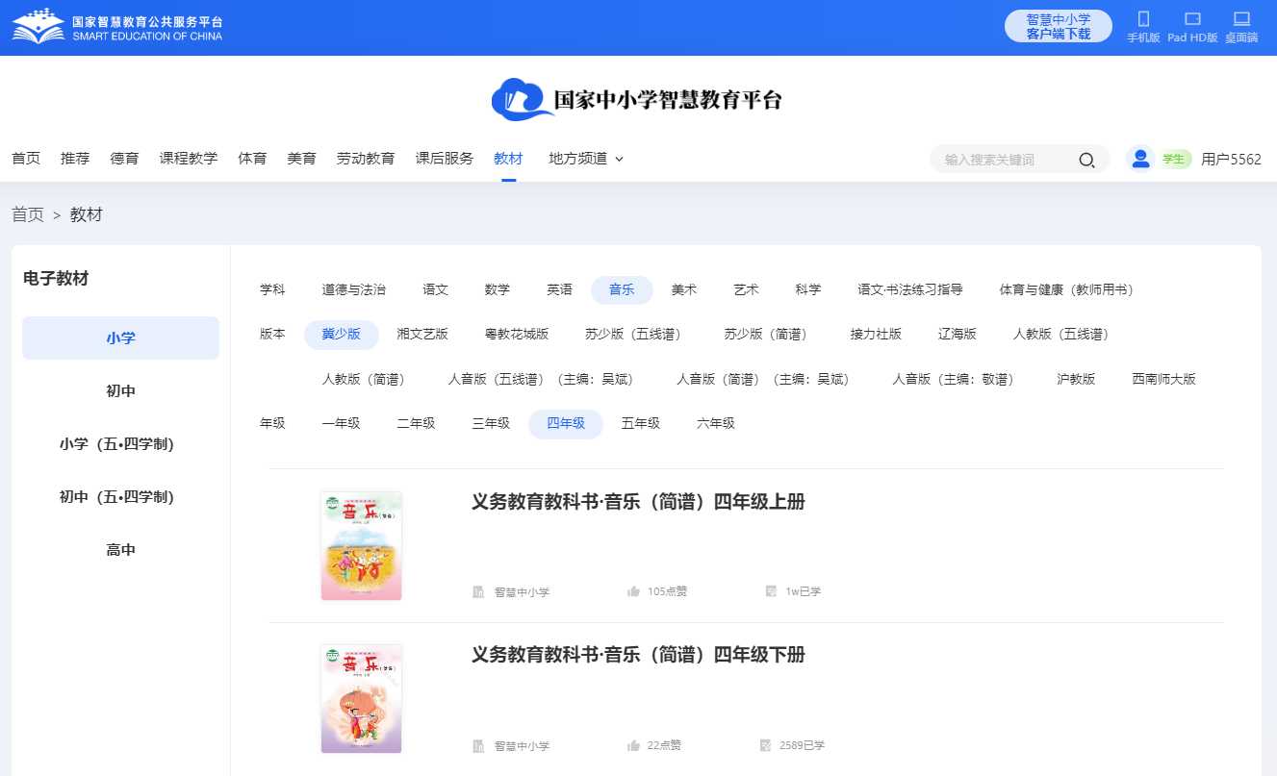Expand the 地方频道 dropdown
Image resolution: width=1277 pixels, height=776 pixels.
[586, 159]
